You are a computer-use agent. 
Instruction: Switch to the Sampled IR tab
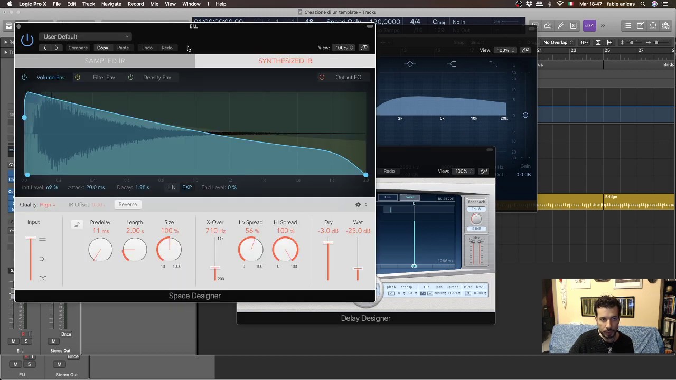(x=105, y=61)
